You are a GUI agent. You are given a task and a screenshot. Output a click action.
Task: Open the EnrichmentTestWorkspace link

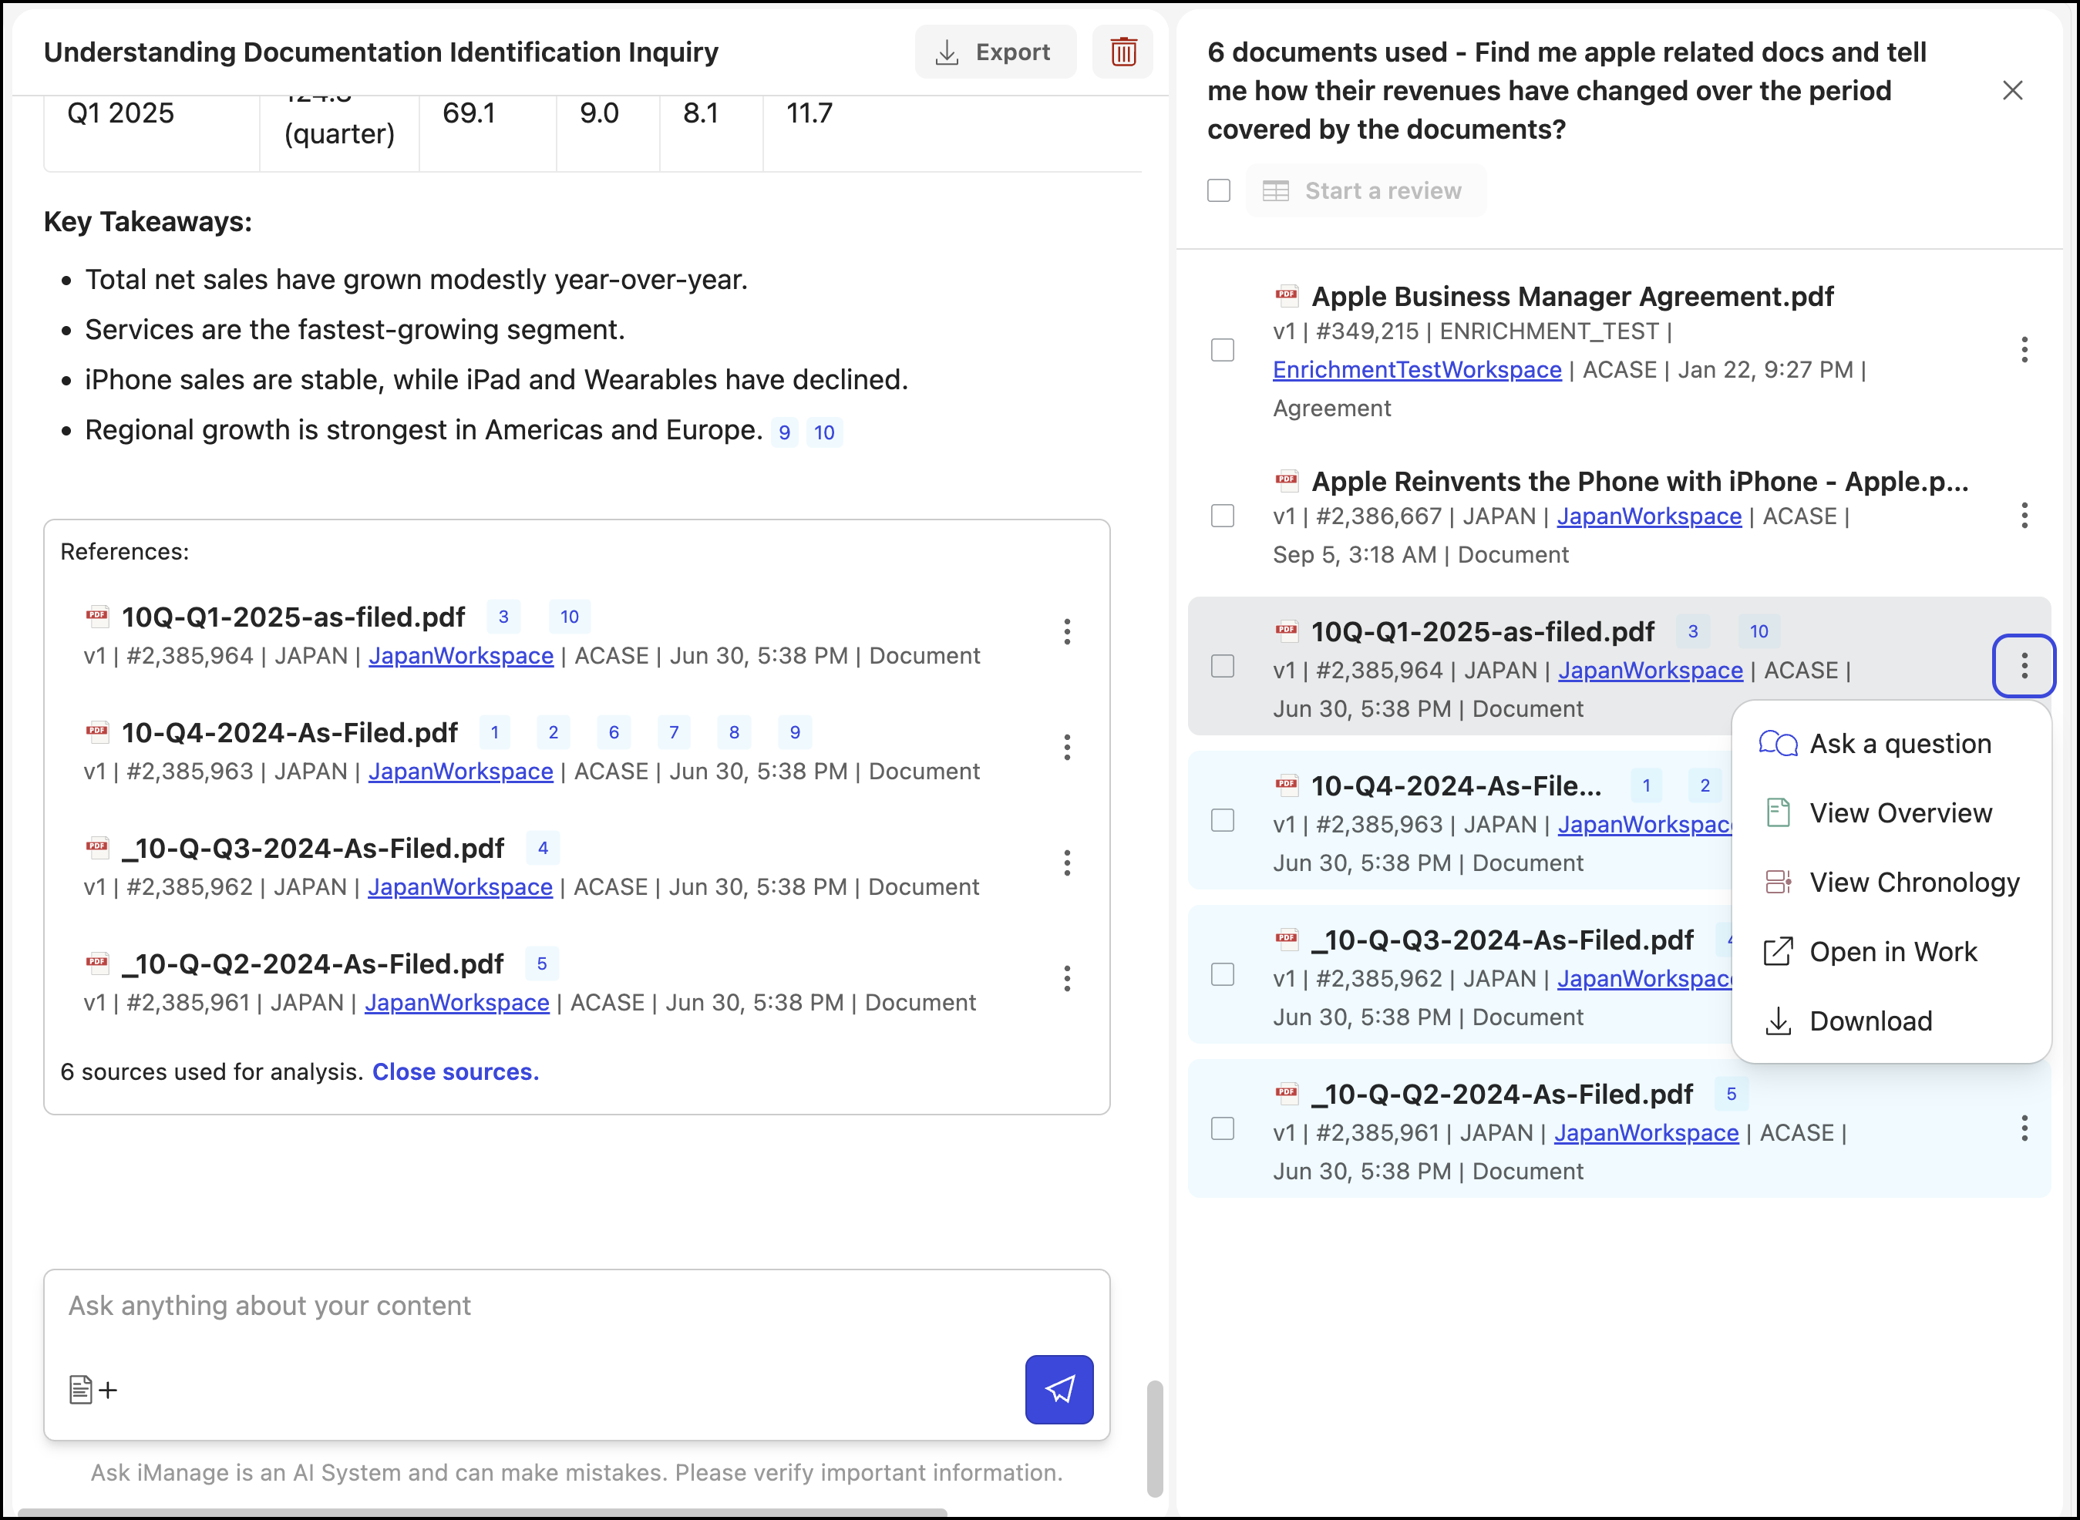1416,370
